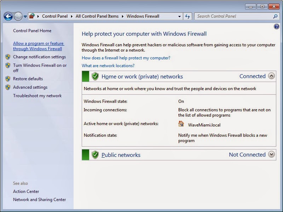The width and height of the screenshot is (283, 212).
Task: Expand Public networks section chevron
Action: 271,154
